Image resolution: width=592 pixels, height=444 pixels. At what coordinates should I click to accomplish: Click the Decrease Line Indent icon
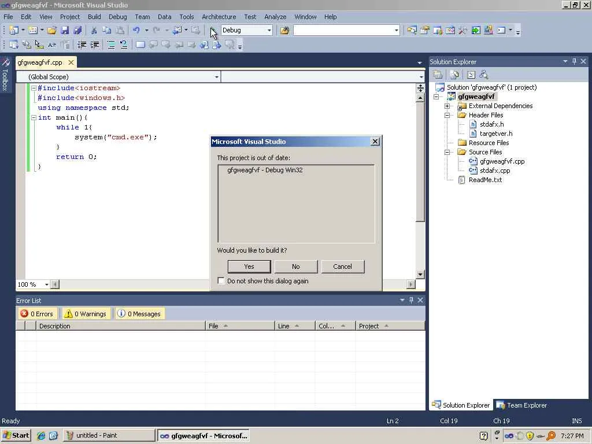[82, 45]
